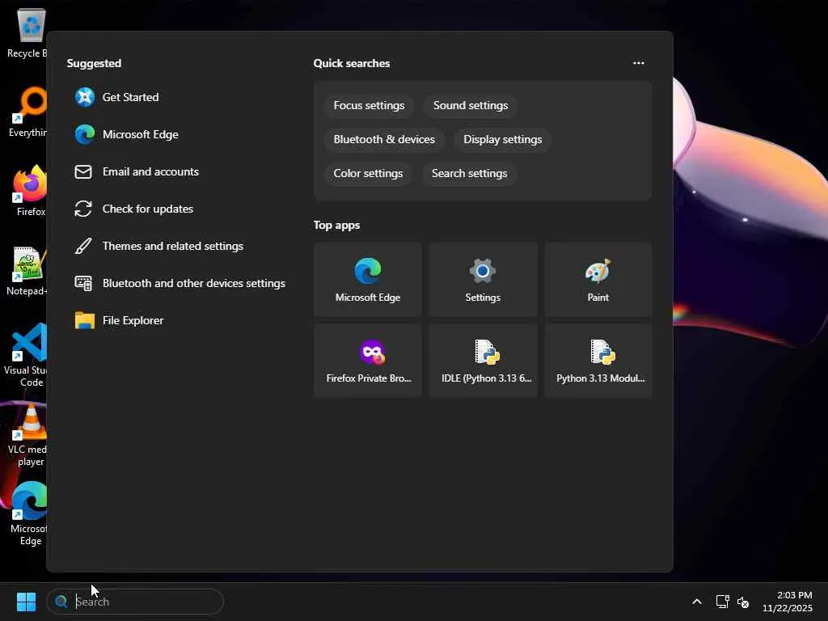The width and height of the screenshot is (828, 621).
Task: Select the Visual Studio Code desktop shortcut
Action: pos(27,356)
